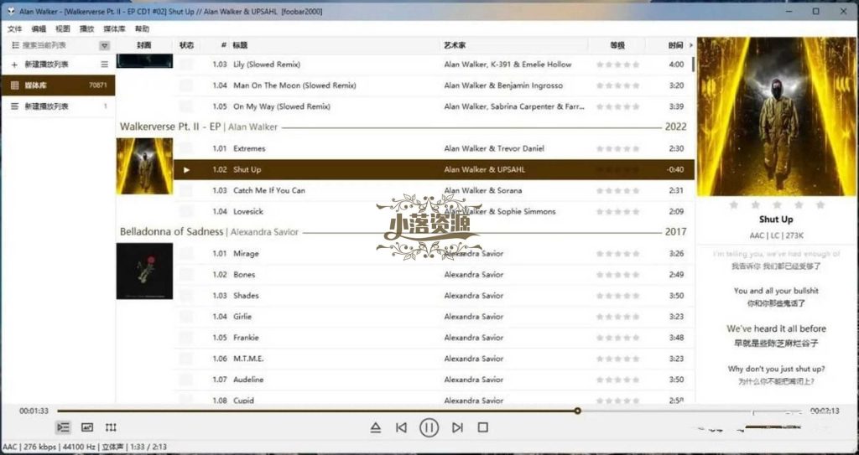Set one star under the large album art
Image resolution: width=859 pixels, height=455 pixels.
[x=734, y=204]
